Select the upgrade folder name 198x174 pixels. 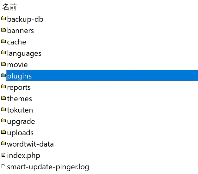[x=21, y=122]
